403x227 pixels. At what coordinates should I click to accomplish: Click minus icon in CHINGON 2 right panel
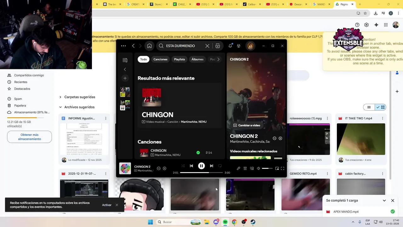point(275,138)
